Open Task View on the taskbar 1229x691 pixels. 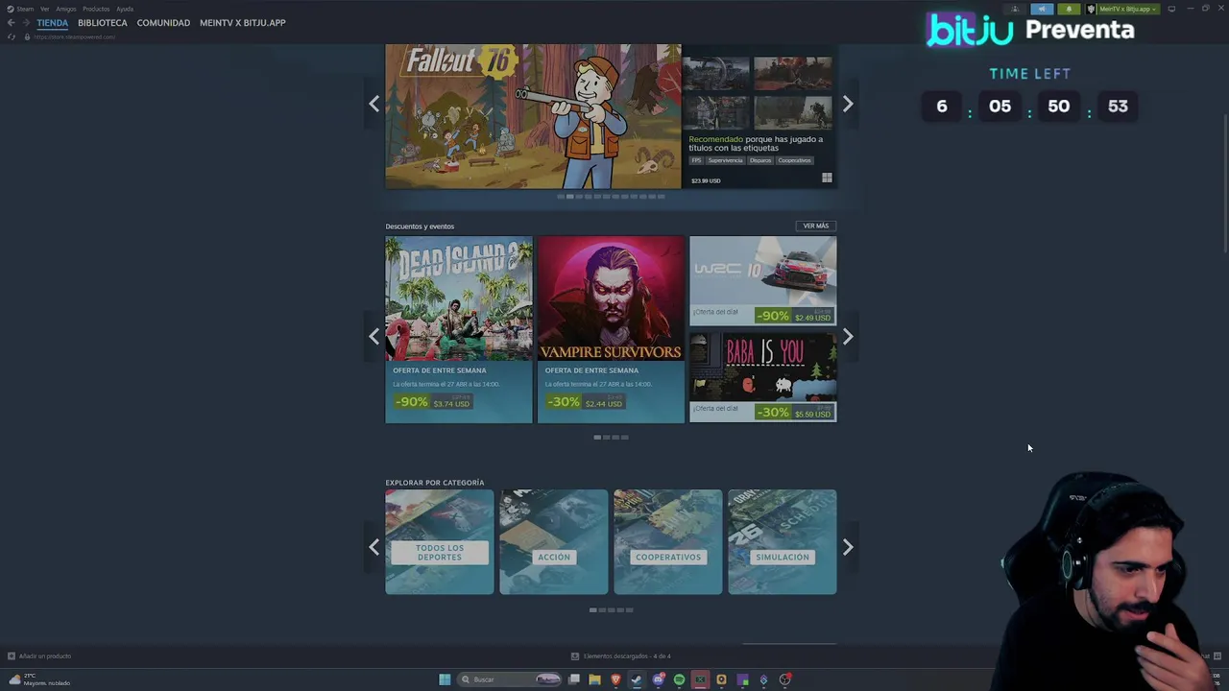pyautogui.click(x=574, y=679)
